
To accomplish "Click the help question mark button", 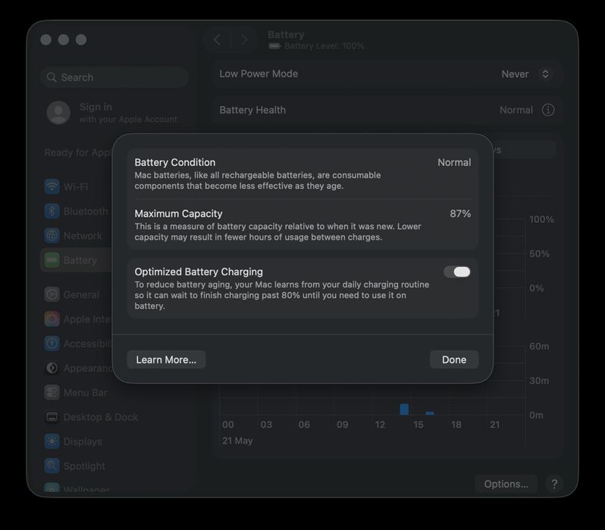I will (554, 484).
